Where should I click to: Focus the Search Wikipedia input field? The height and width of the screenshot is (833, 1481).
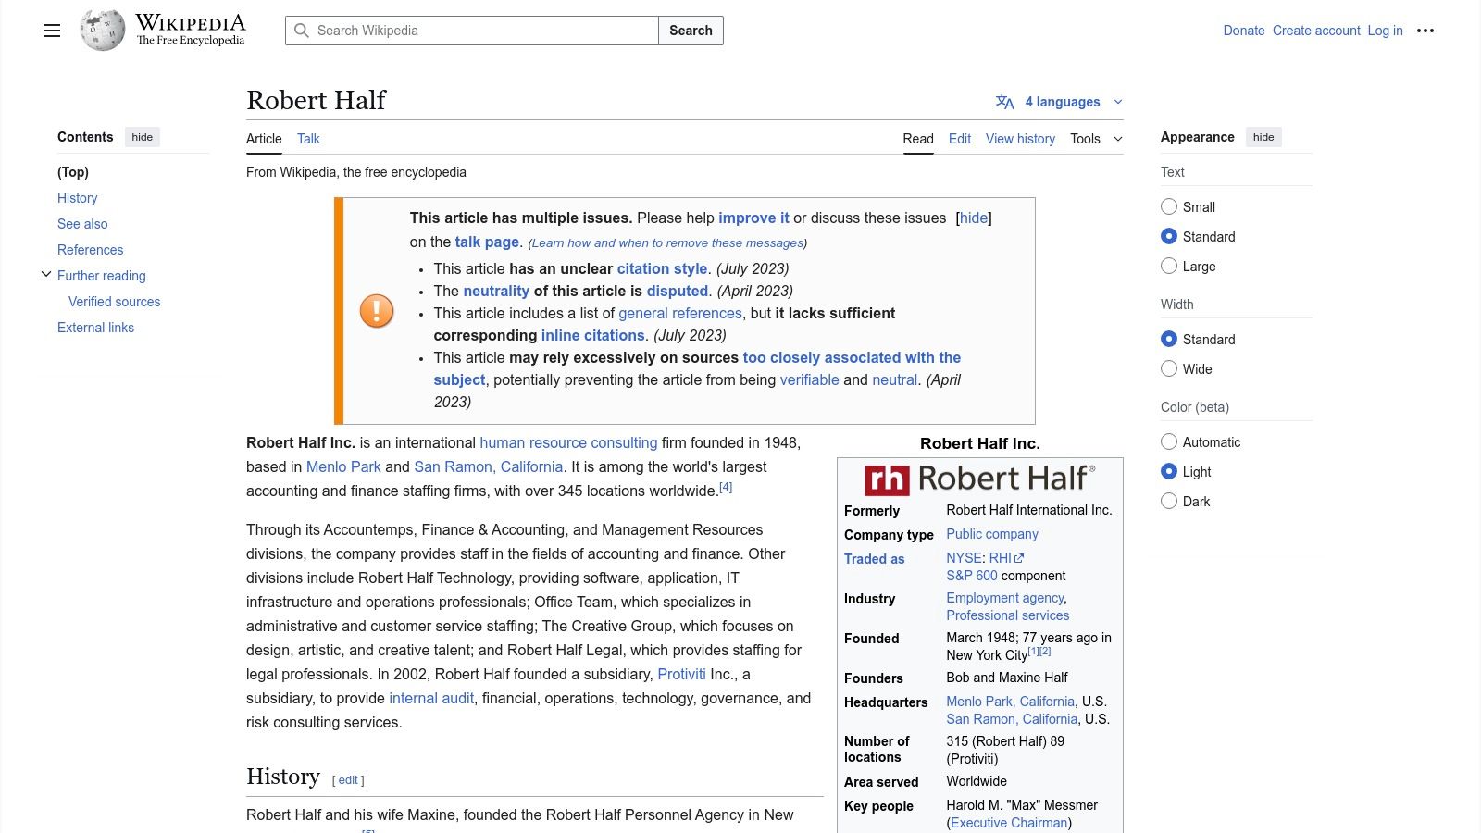[472, 31]
